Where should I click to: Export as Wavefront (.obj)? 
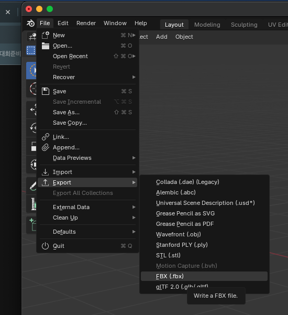(204, 234)
